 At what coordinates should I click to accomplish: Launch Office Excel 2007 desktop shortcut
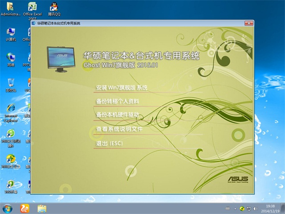33,7
